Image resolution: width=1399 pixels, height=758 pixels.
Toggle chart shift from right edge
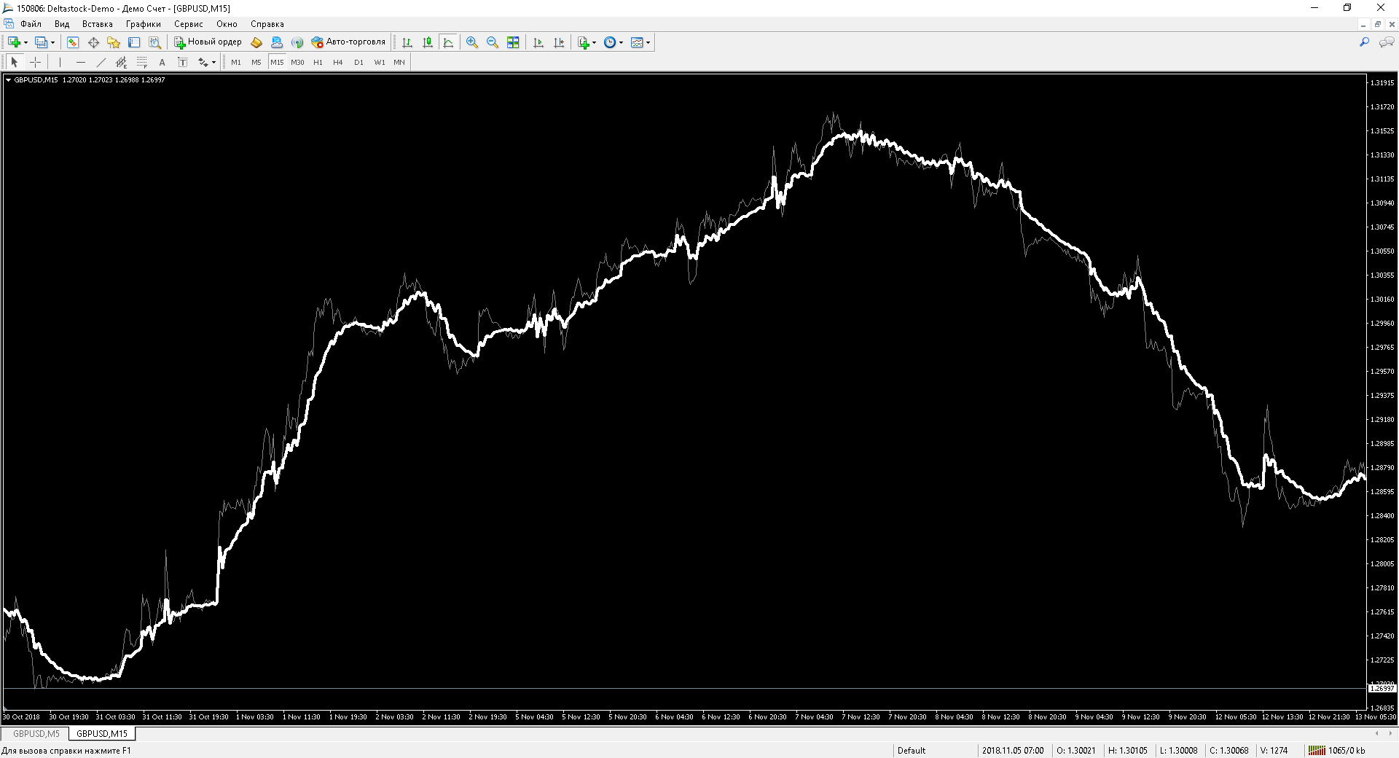(x=559, y=42)
